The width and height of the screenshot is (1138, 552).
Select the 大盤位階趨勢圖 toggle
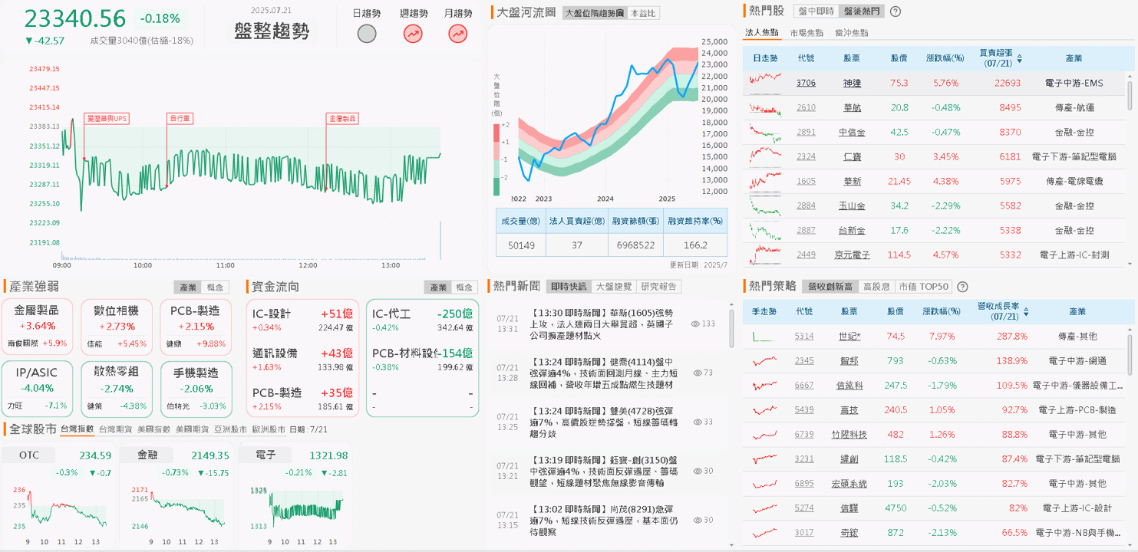point(594,13)
